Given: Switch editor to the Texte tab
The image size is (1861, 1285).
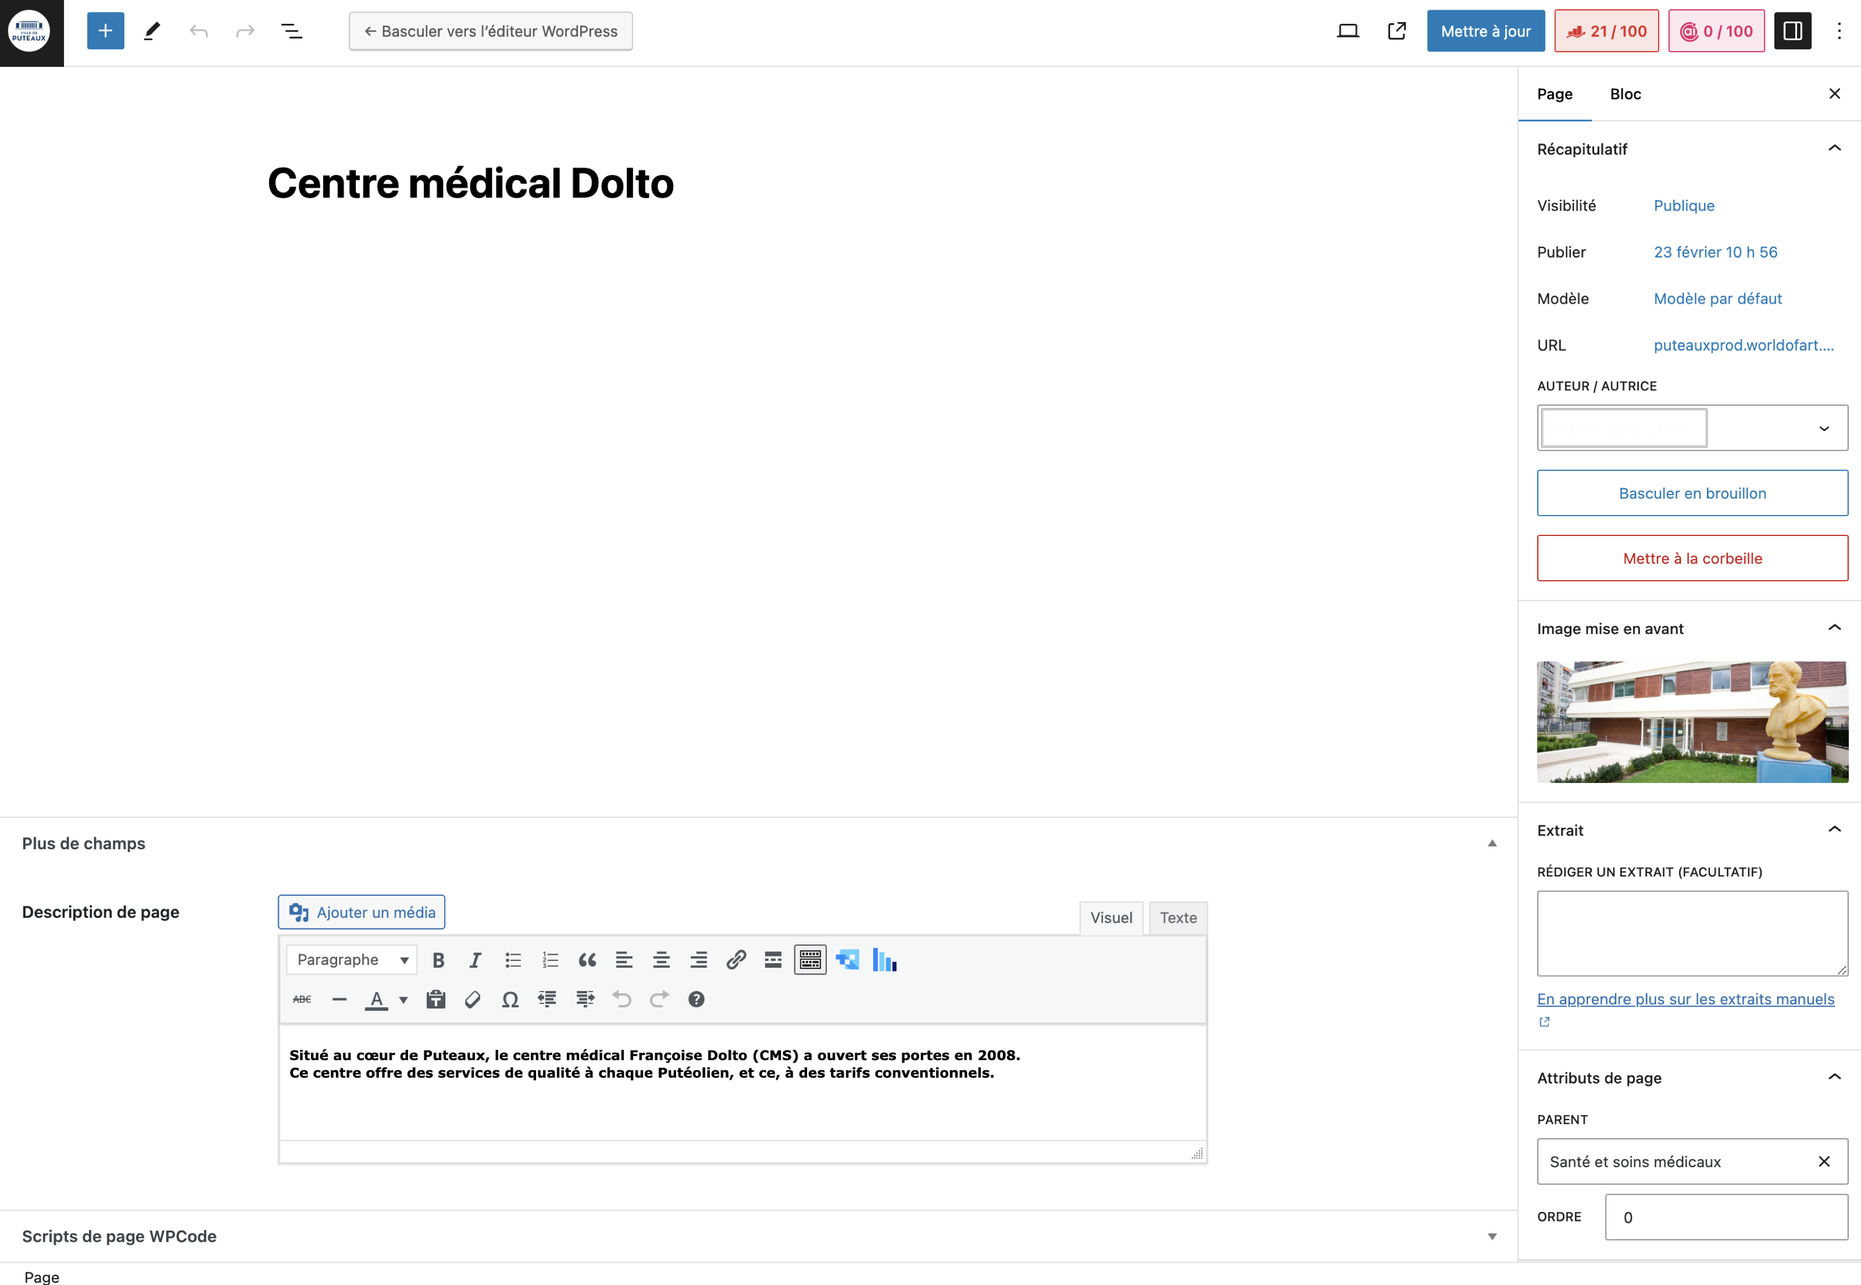Looking at the screenshot, I should tap(1178, 918).
